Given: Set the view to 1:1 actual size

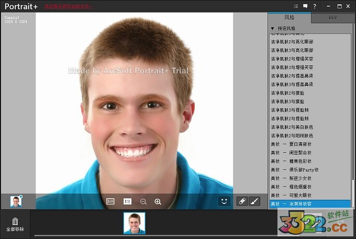Looking at the screenshot, I should (x=127, y=201).
